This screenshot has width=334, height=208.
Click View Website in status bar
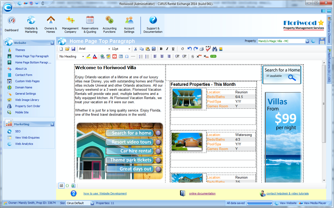tap(285, 203)
